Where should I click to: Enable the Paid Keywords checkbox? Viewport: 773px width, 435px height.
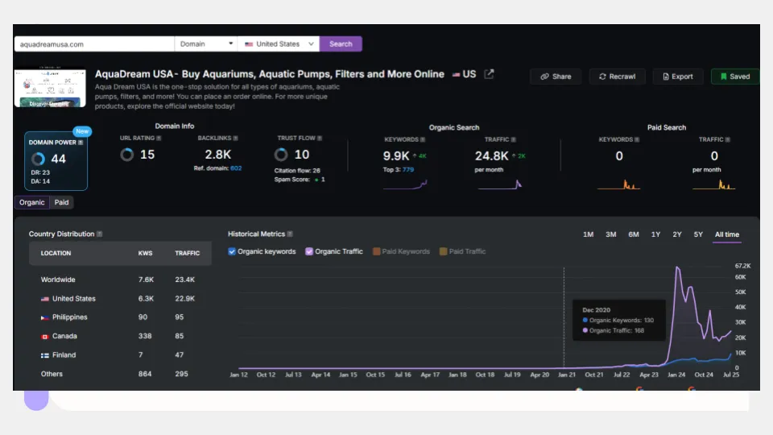point(377,251)
